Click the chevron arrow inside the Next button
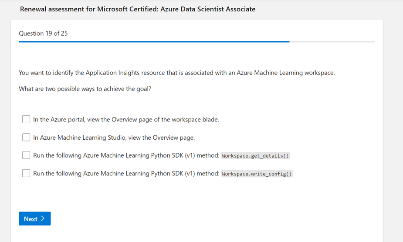403x242 pixels. point(43,218)
